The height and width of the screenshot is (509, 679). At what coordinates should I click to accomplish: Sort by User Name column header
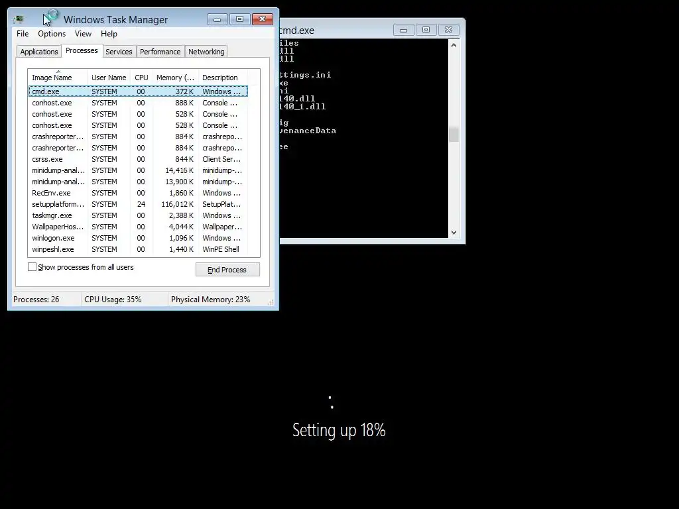[x=109, y=78]
